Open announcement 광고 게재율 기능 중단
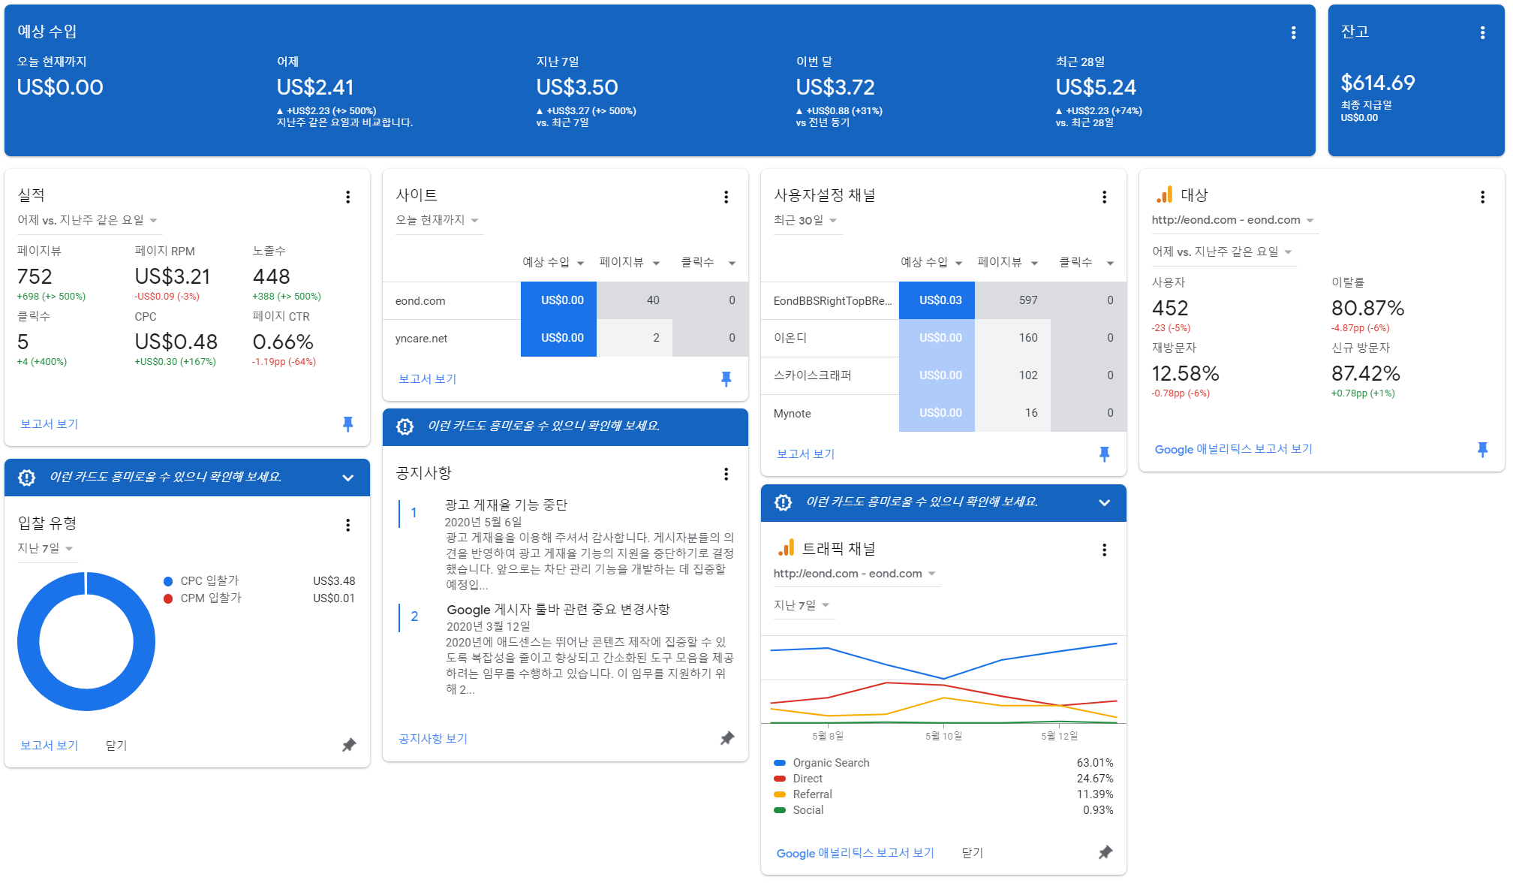The image size is (1513, 883). [506, 505]
